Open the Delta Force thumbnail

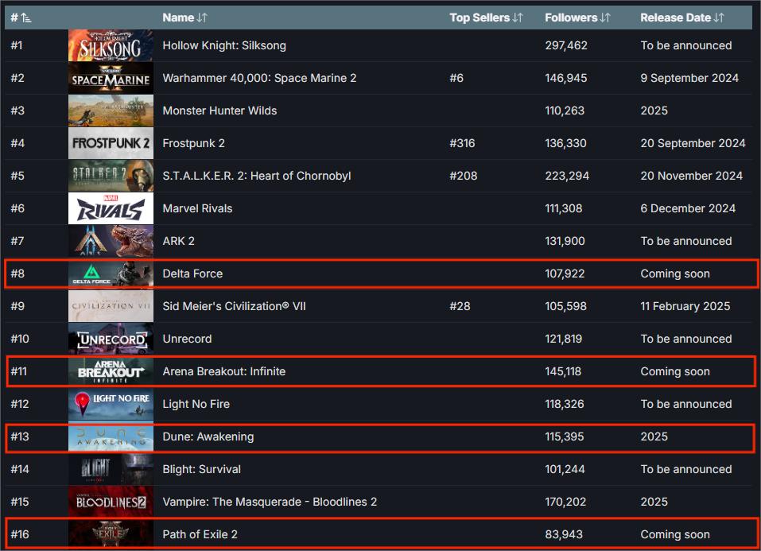111,274
